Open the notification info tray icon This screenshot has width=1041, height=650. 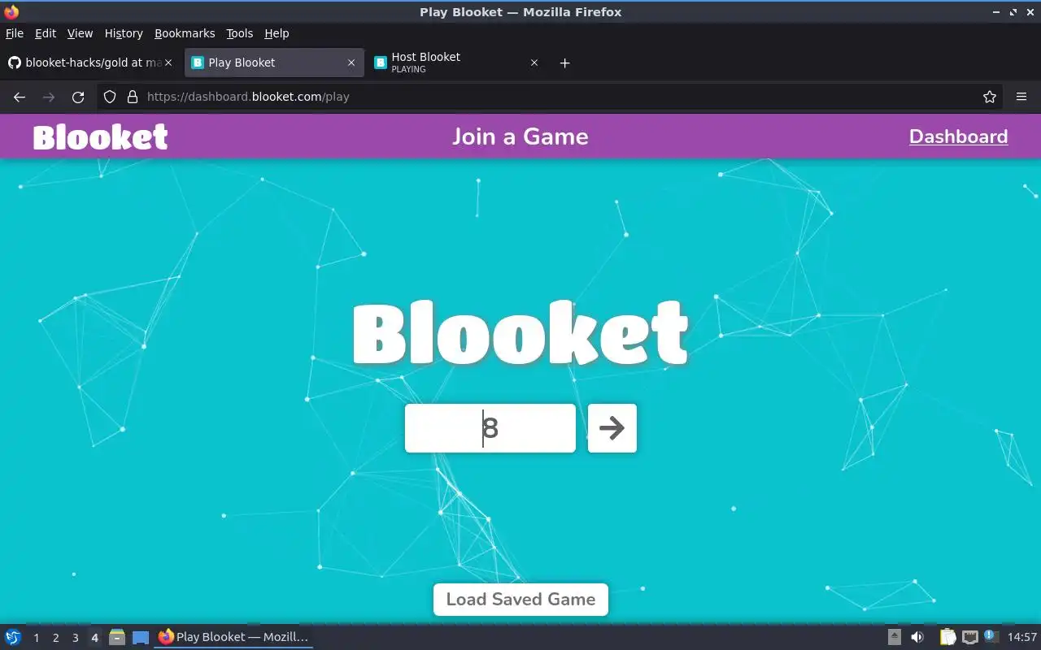pyautogui.click(x=991, y=636)
